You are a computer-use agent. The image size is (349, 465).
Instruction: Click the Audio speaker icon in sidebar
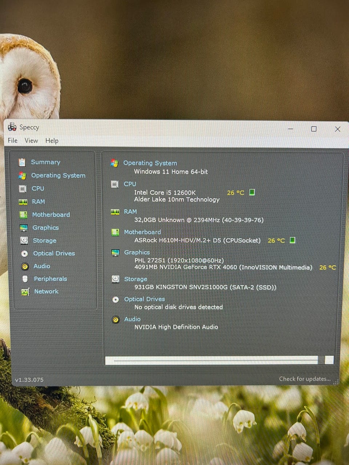[25, 266]
